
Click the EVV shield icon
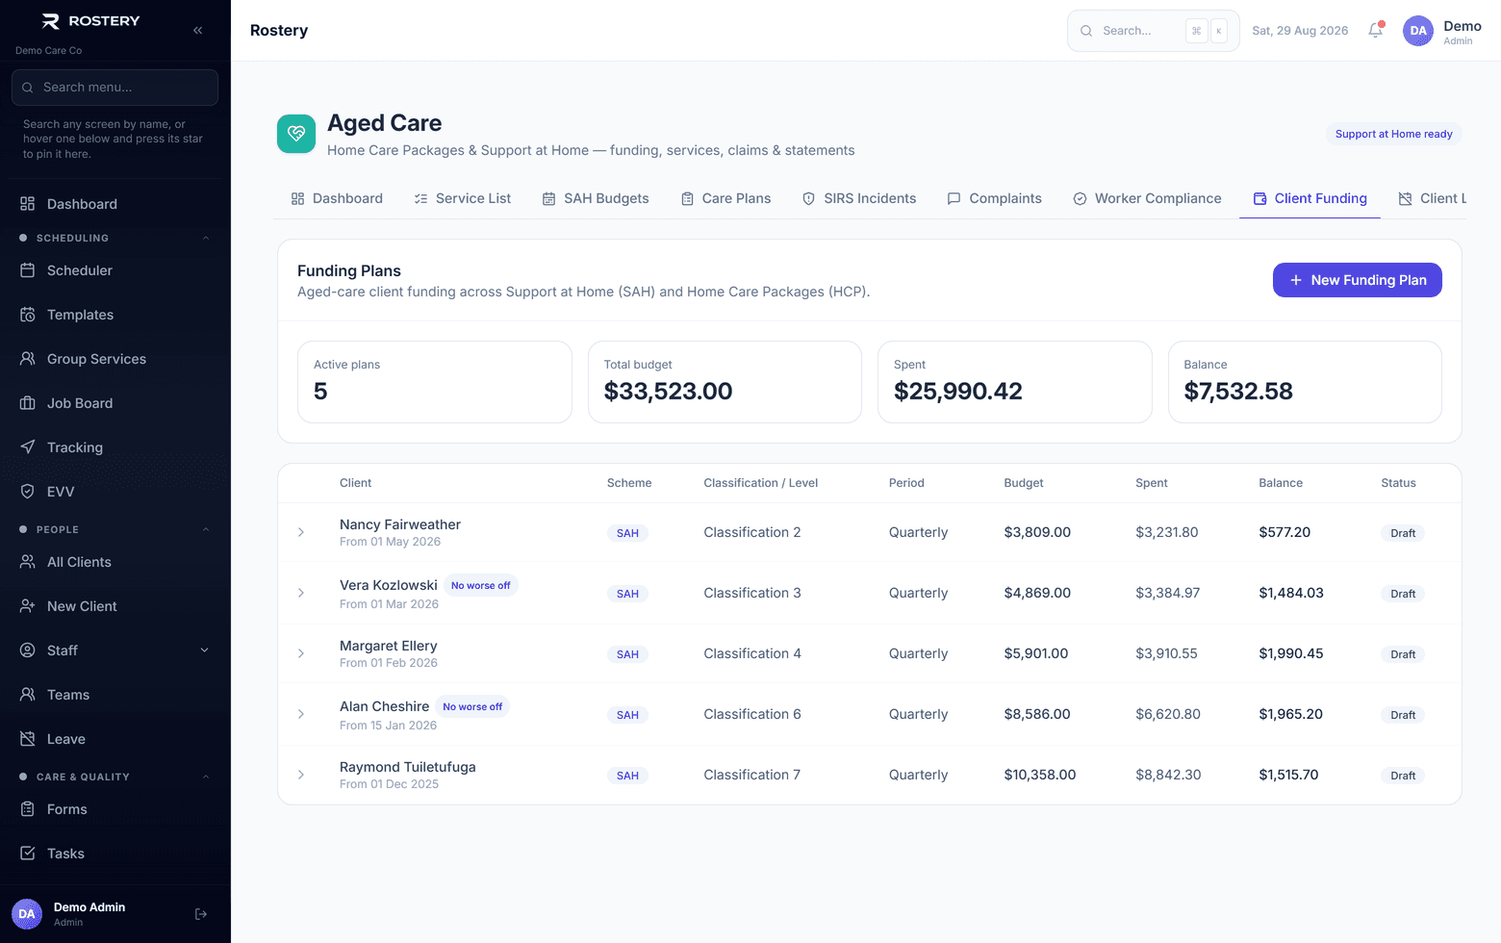(x=28, y=492)
